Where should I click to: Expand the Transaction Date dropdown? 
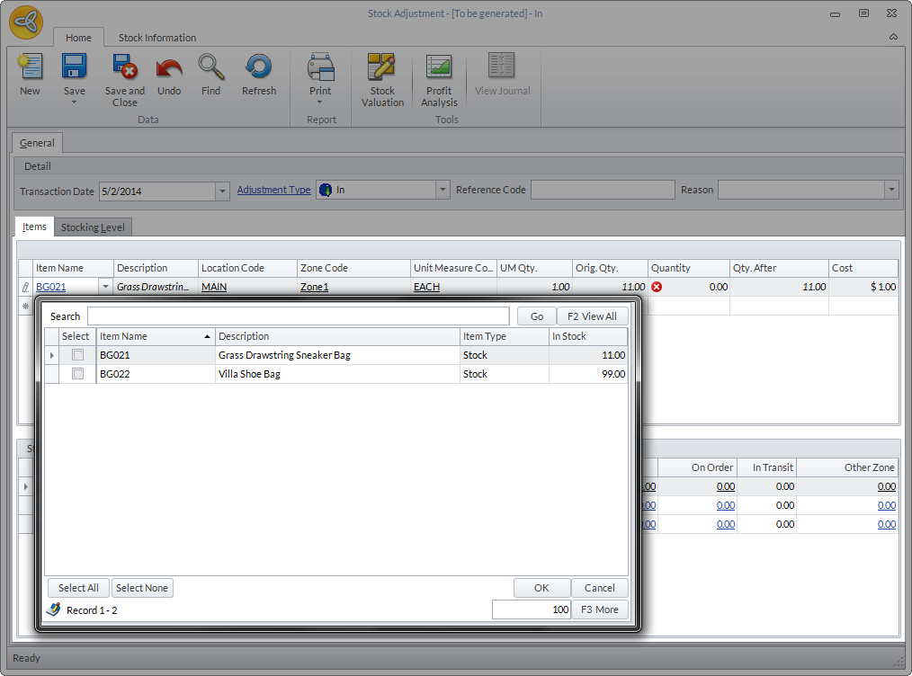222,191
